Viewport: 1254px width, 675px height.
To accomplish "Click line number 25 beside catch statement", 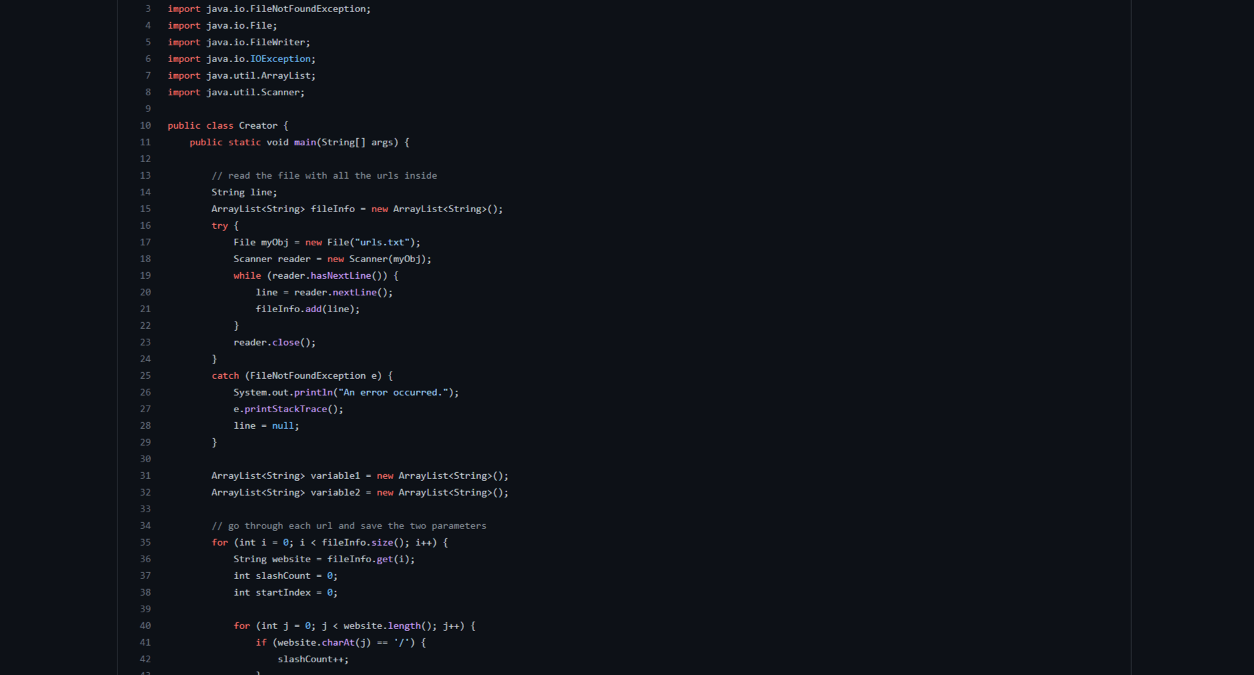I will coord(145,376).
